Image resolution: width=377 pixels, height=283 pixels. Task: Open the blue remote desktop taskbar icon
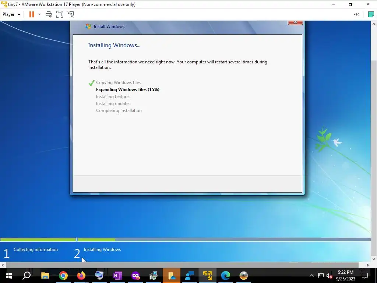coord(190,276)
